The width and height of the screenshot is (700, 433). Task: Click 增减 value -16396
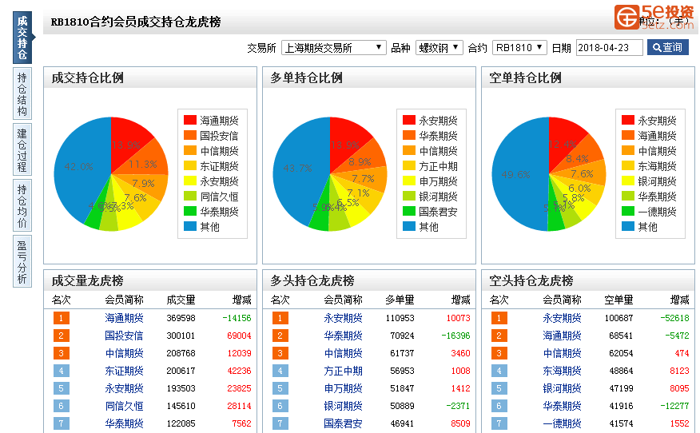click(455, 336)
